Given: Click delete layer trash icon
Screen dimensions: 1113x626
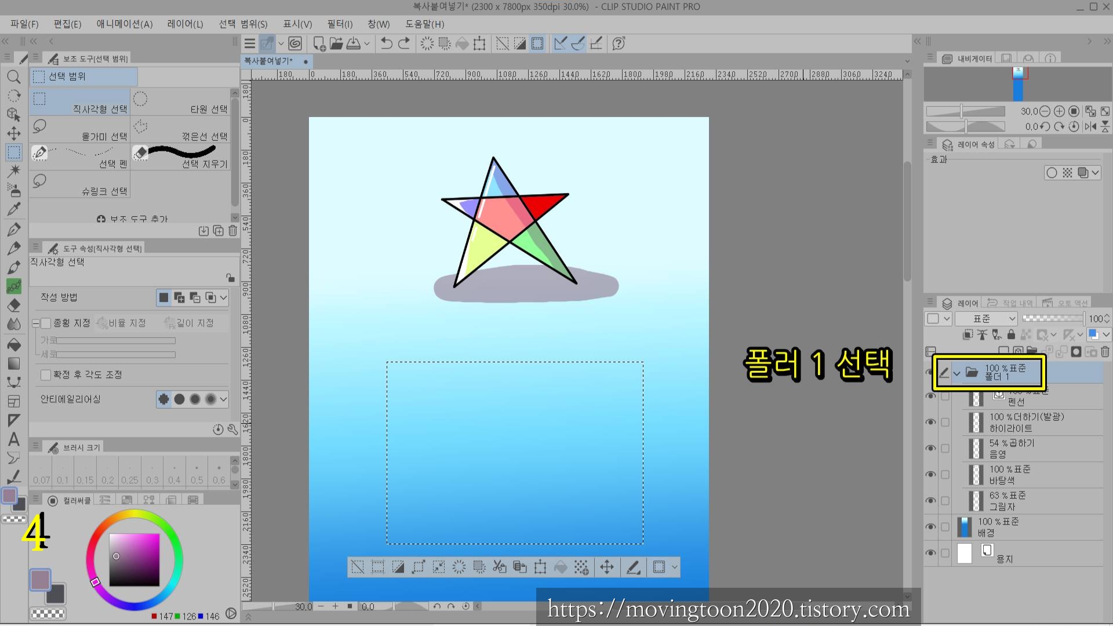Looking at the screenshot, I should pos(1105,352).
